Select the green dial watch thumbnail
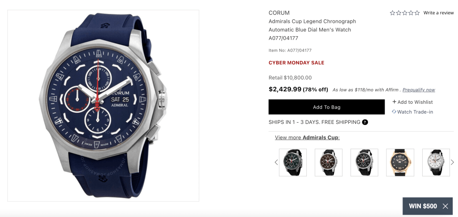This screenshot has height=217, width=458. (x=293, y=162)
